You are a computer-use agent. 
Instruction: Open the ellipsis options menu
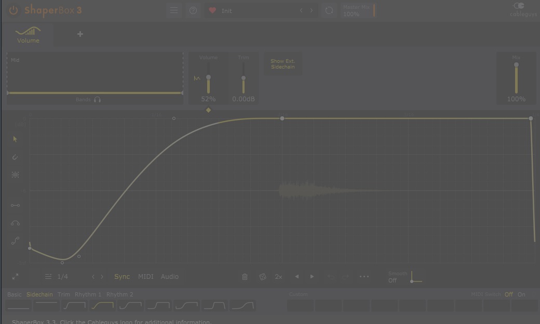[364, 276]
